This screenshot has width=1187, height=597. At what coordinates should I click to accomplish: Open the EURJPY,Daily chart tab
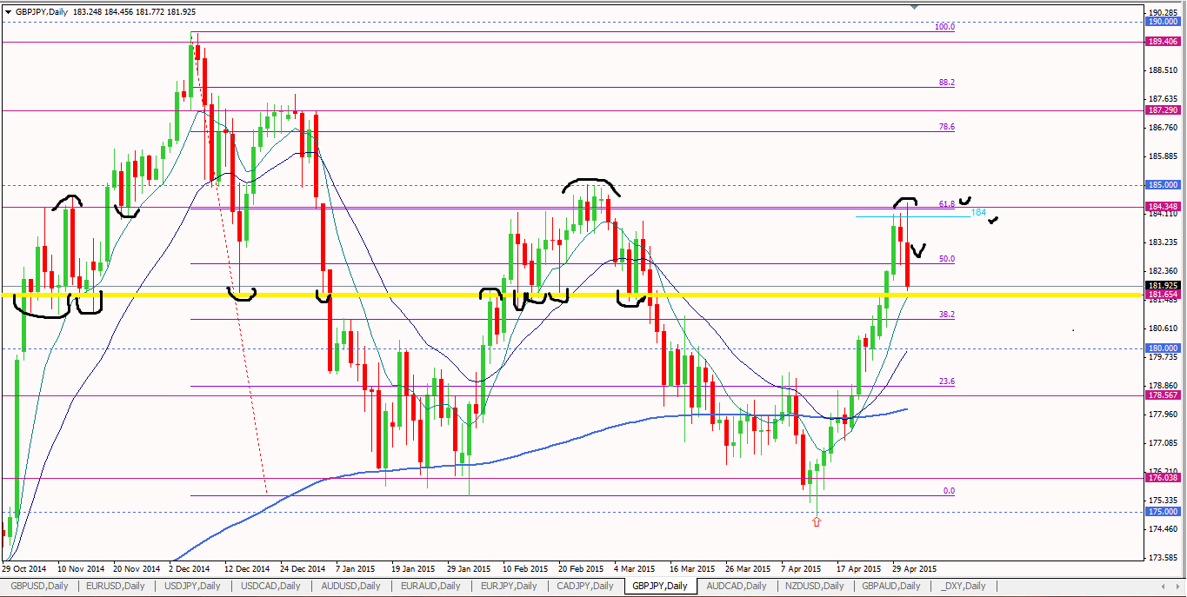pos(508,586)
